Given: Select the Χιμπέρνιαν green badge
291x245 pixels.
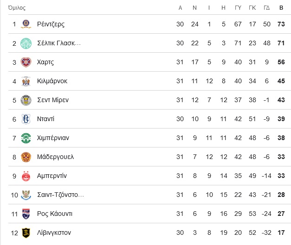Looking at the screenshot, I should point(26,138).
